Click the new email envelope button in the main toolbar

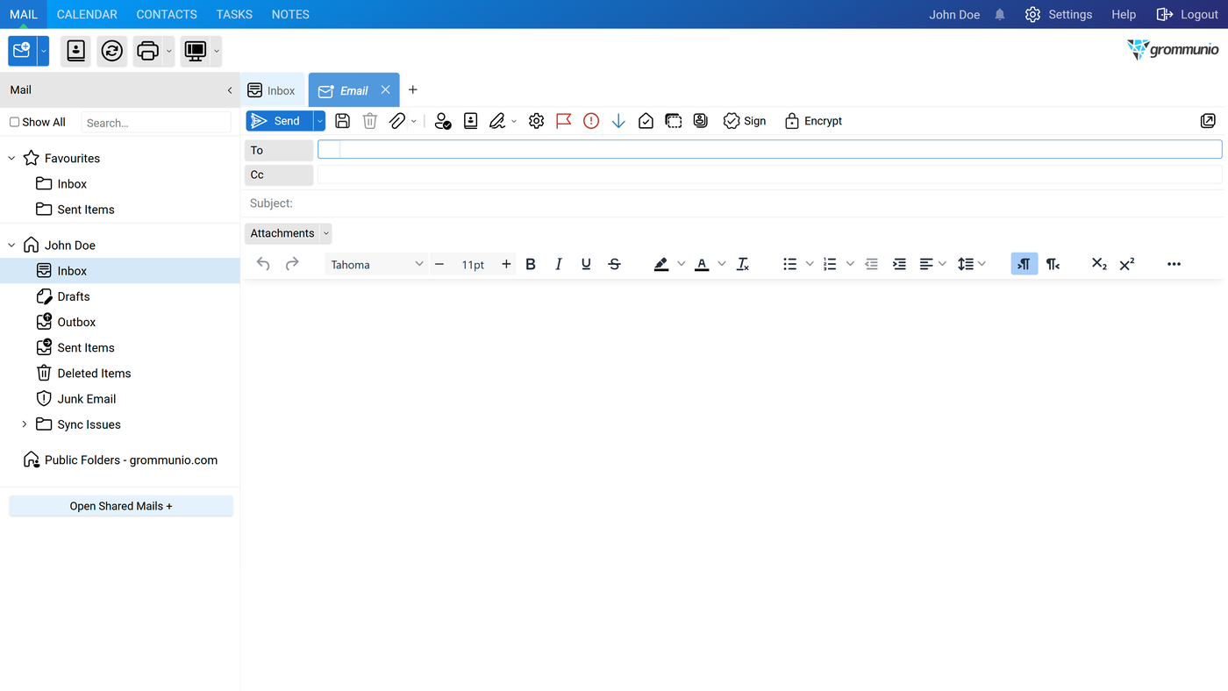tap(22, 51)
